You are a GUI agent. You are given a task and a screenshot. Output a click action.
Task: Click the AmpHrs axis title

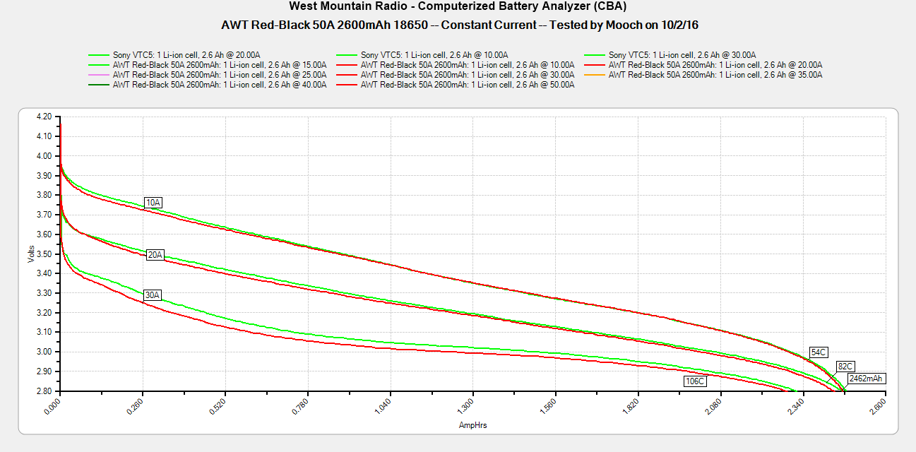pos(472,425)
